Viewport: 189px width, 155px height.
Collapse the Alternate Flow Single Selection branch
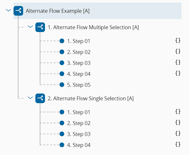tap(30, 98)
